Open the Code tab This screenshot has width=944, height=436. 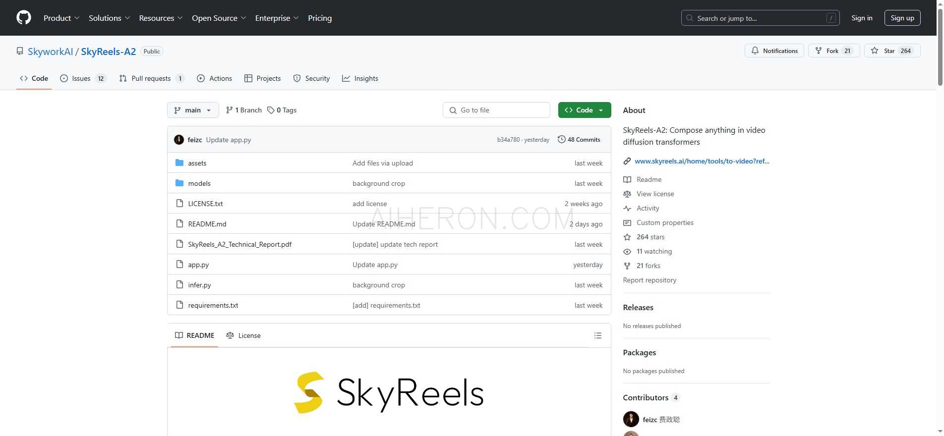(x=34, y=78)
